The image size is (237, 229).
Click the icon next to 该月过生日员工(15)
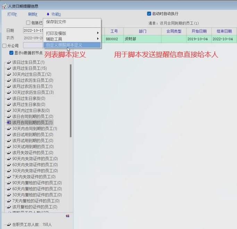9,68
